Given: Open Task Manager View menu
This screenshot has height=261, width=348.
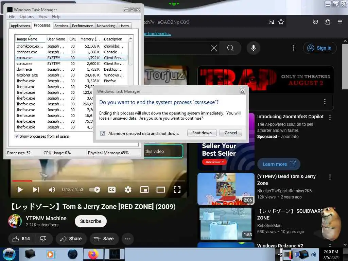Looking at the screenshot, I should click(43, 17).
